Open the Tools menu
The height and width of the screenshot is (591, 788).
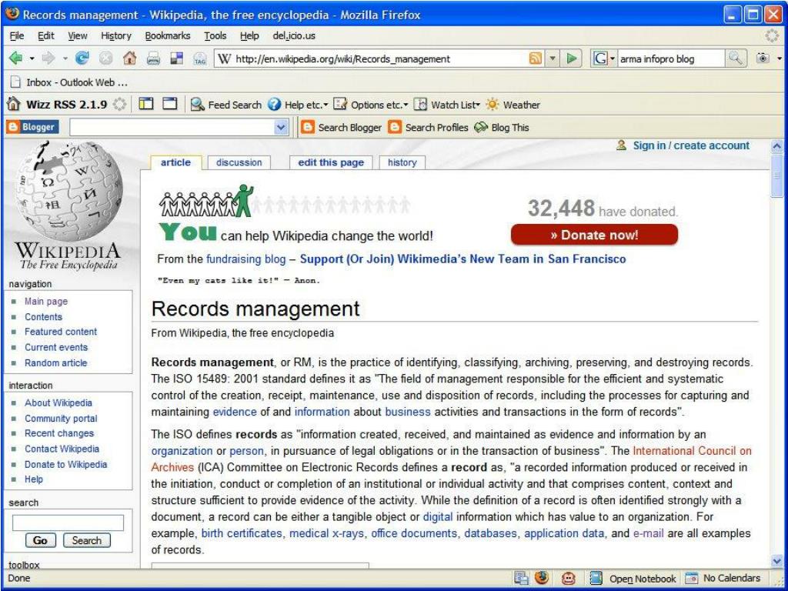pos(215,35)
